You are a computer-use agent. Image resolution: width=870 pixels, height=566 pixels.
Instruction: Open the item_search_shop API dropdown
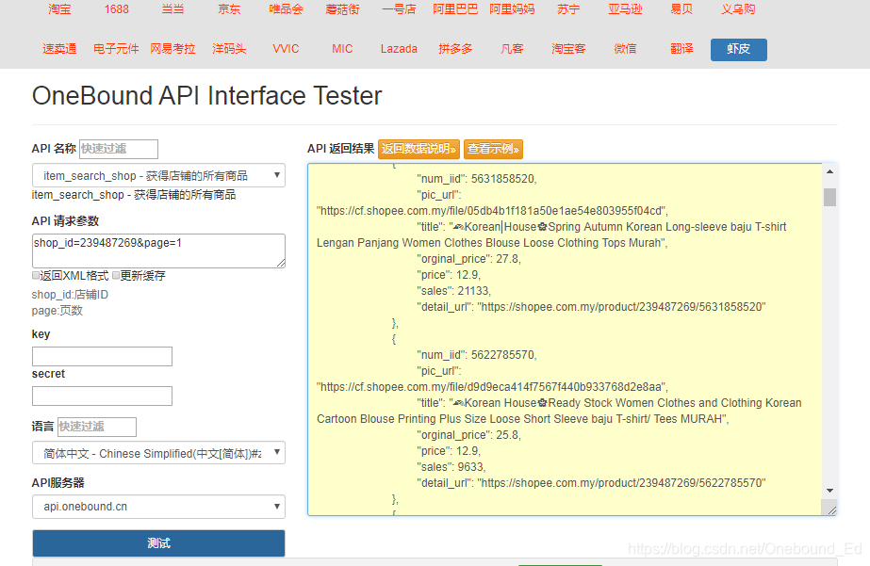click(x=158, y=176)
